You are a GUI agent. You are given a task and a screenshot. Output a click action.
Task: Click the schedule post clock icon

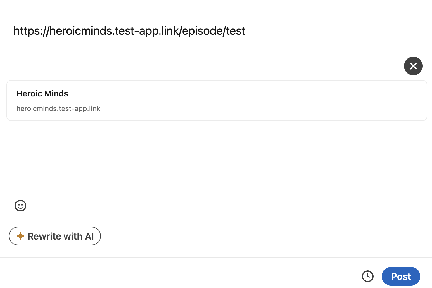click(x=367, y=276)
